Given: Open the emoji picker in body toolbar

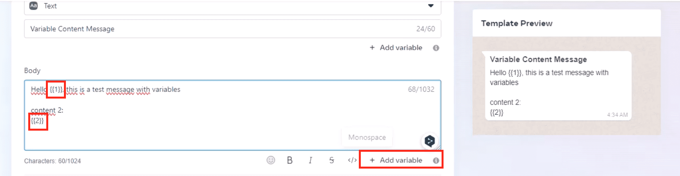Looking at the screenshot, I should [x=271, y=160].
